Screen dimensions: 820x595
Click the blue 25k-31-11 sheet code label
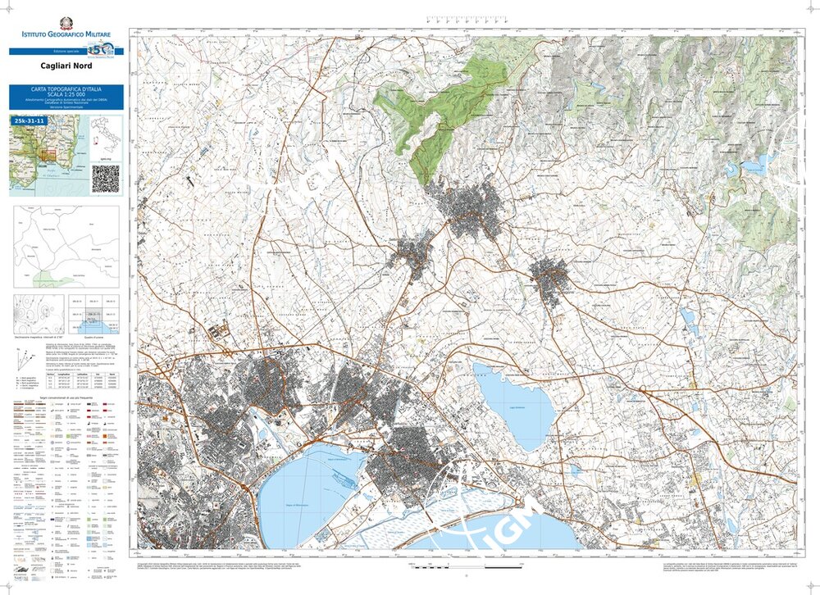30,120
